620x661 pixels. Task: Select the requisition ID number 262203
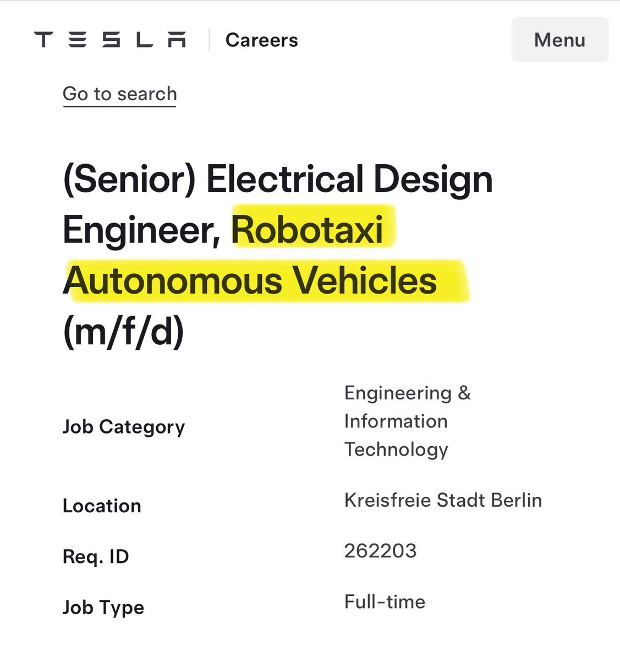coord(381,550)
